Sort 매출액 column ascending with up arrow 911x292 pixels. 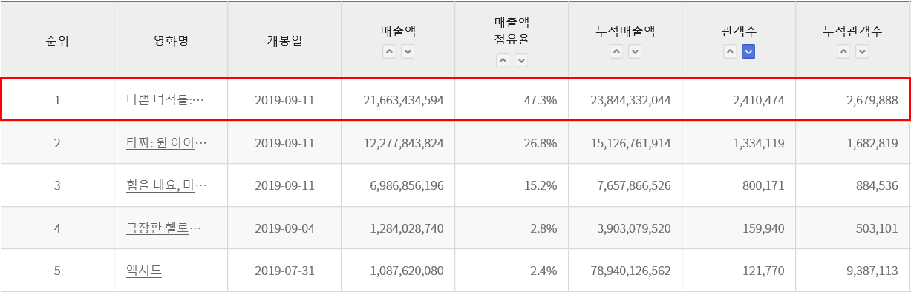(389, 51)
